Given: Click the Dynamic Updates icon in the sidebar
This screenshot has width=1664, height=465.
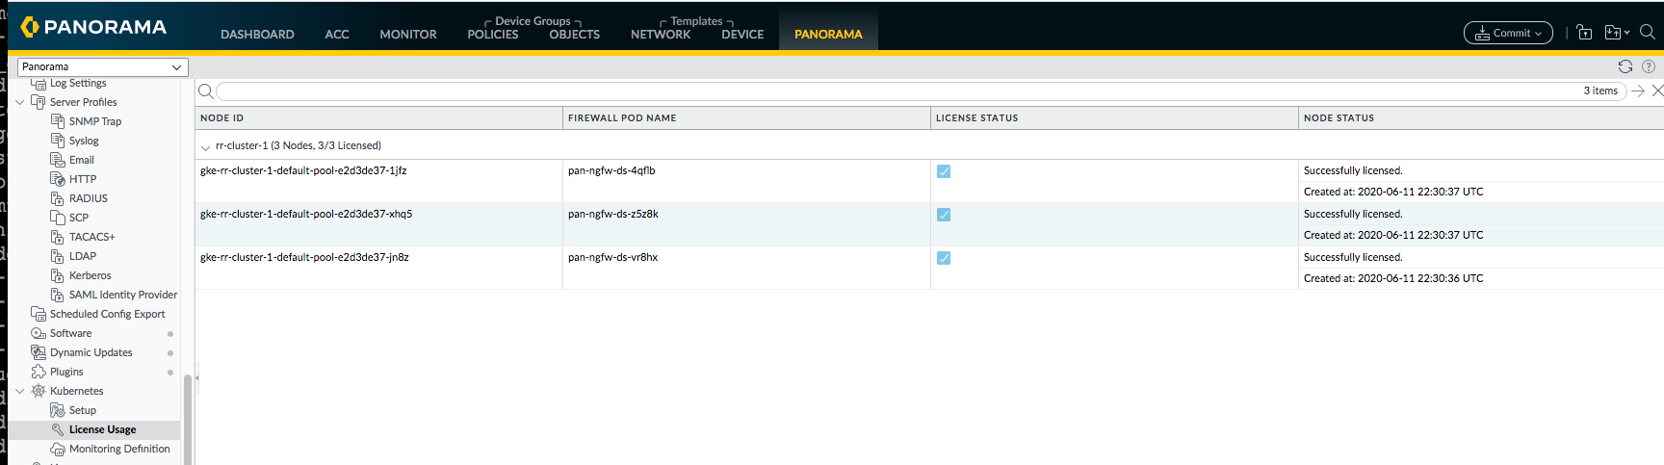Looking at the screenshot, I should pos(39,352).
